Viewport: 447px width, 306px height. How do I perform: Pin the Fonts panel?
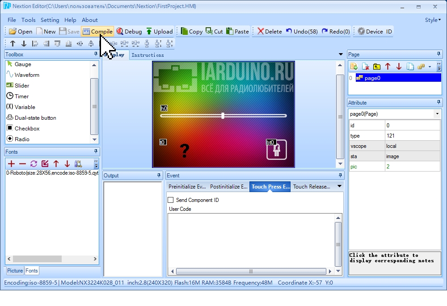(96, 151)
